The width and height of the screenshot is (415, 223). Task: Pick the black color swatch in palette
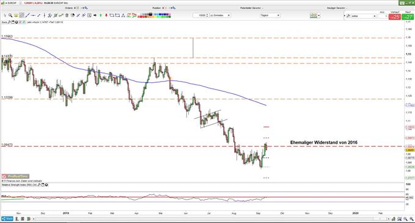click(x=150, y=14)
